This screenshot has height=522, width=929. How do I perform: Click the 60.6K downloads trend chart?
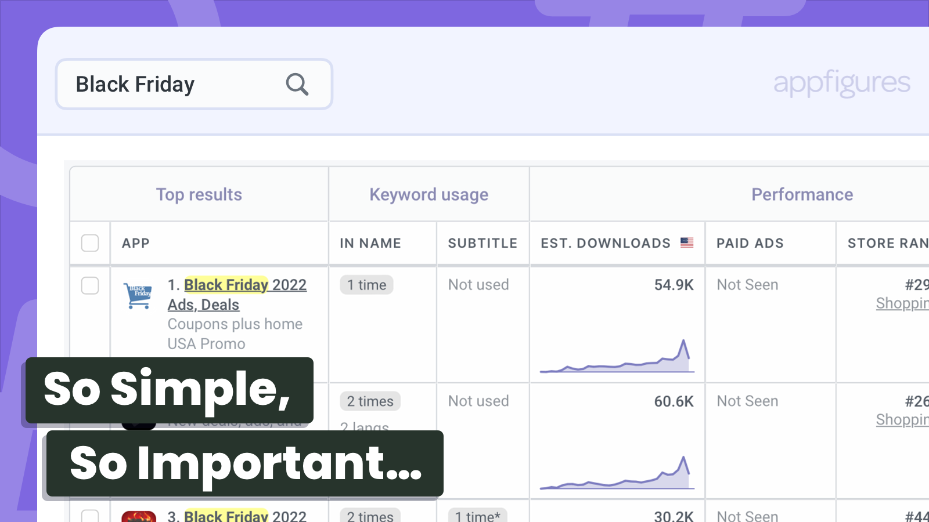click(617, 473)
